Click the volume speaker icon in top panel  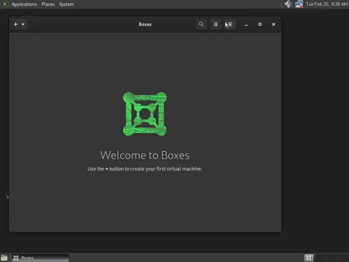(x=288, y=4)
